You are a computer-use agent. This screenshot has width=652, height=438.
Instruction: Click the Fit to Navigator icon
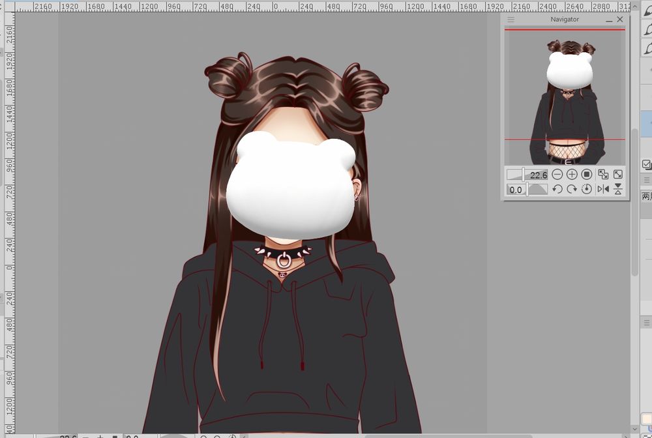pyautogui.click(x=603, y=175)
